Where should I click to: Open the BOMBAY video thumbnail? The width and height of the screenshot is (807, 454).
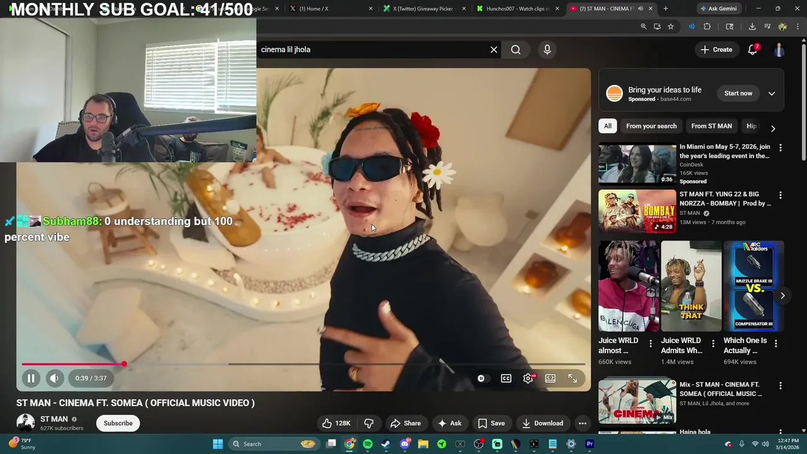tap(637, 212)
